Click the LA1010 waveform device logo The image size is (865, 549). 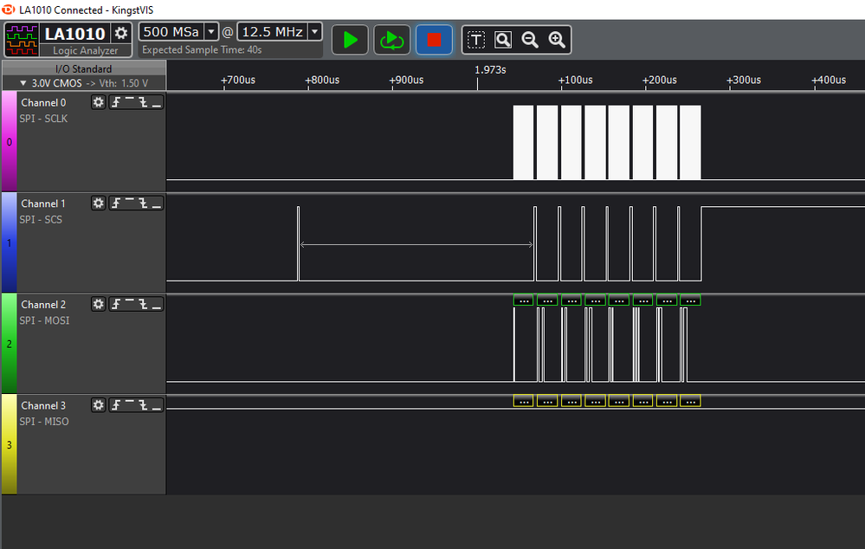[x=22, y=40]
